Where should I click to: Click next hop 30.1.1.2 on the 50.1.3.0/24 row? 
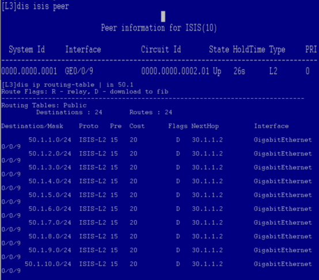point(207,167)
